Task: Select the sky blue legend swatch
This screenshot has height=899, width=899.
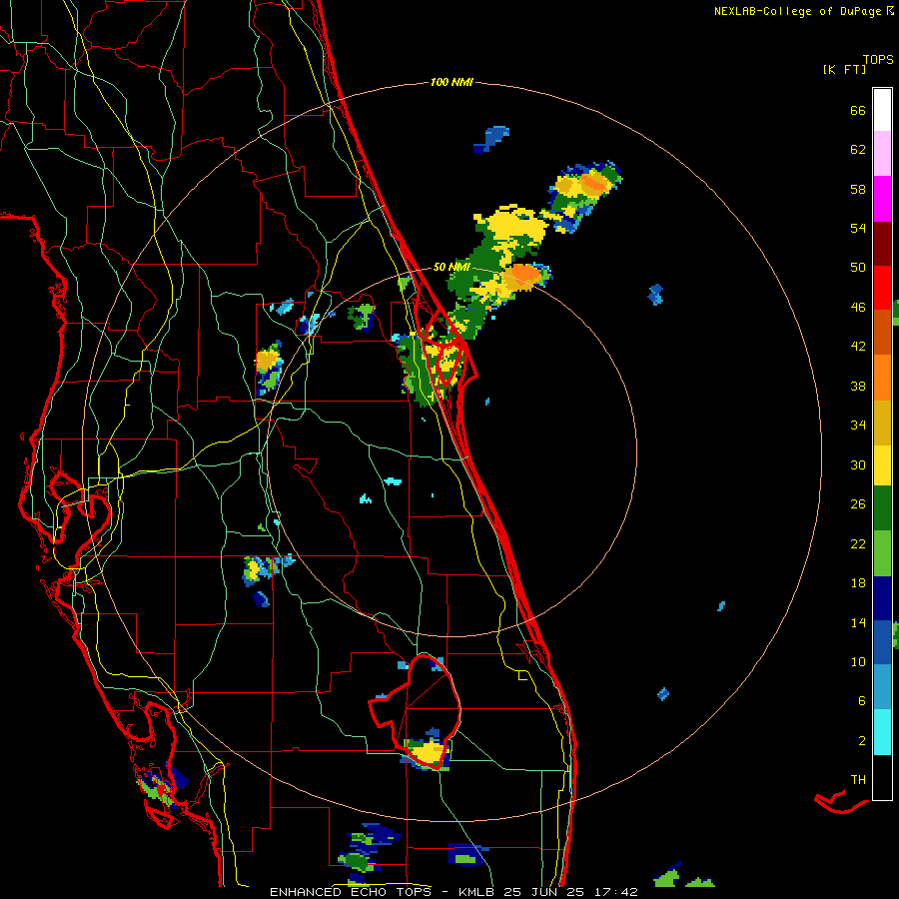Action: (882, 687)
